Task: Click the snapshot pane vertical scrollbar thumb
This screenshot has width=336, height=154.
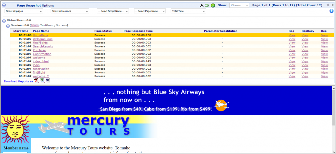Action: [x=334, y=108]
